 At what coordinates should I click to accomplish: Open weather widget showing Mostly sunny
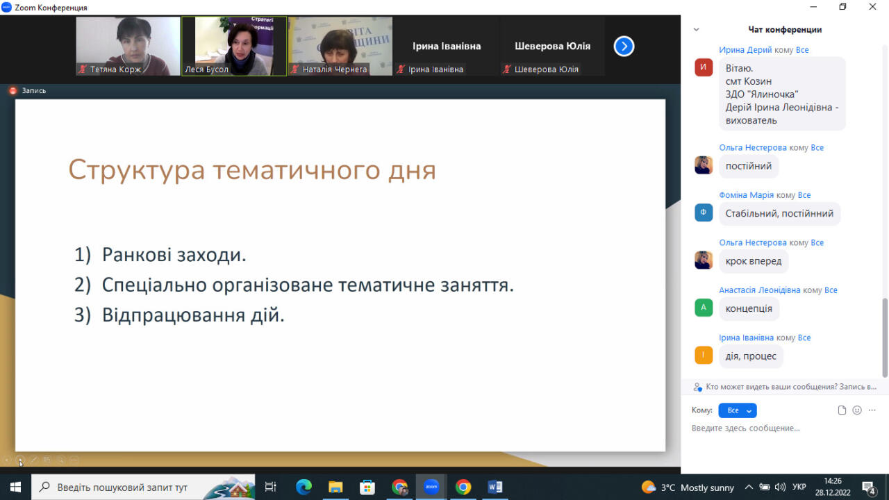point(688,487)
